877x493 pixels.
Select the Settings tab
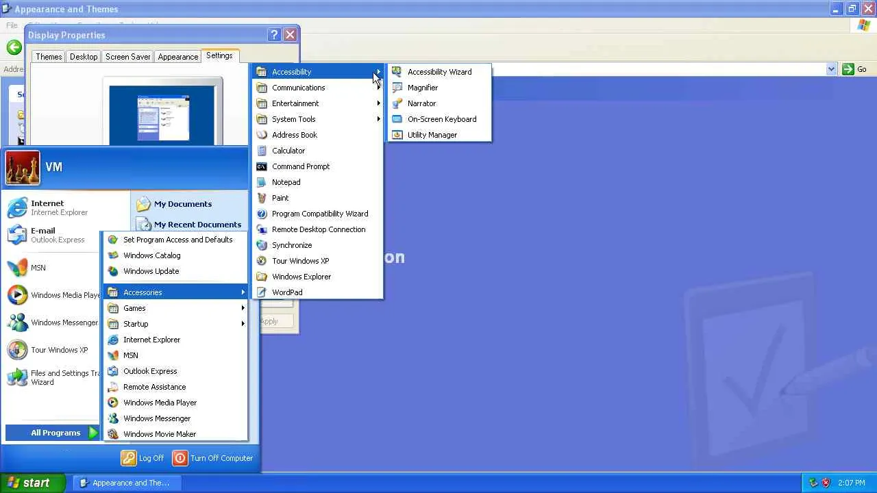pos(219,55)
